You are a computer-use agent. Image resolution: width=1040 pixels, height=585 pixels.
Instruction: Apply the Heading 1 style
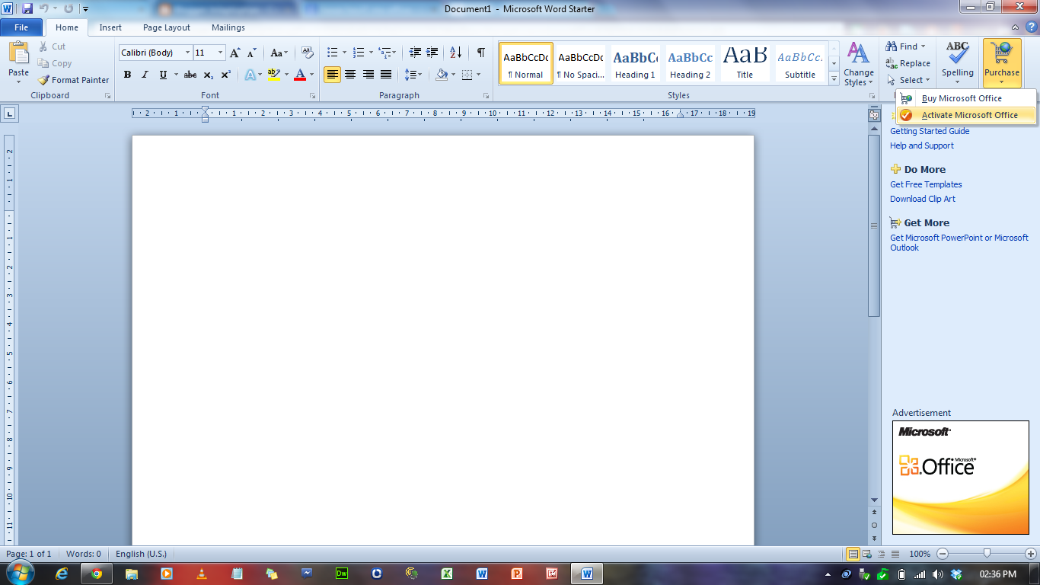pos(635,63)
